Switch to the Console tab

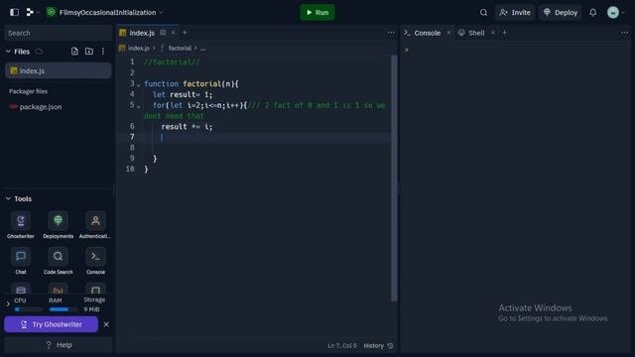427,33
